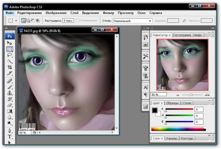Open the Фильтр menu
Screen dimensions: 221x149
[108, 13]
